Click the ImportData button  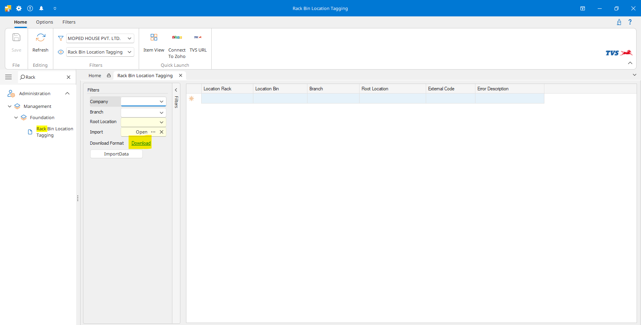click(116, 154)
